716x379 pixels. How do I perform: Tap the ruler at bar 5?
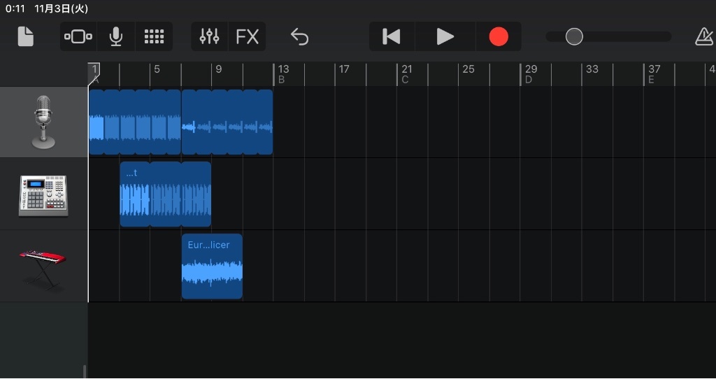[x=157, y=69]
